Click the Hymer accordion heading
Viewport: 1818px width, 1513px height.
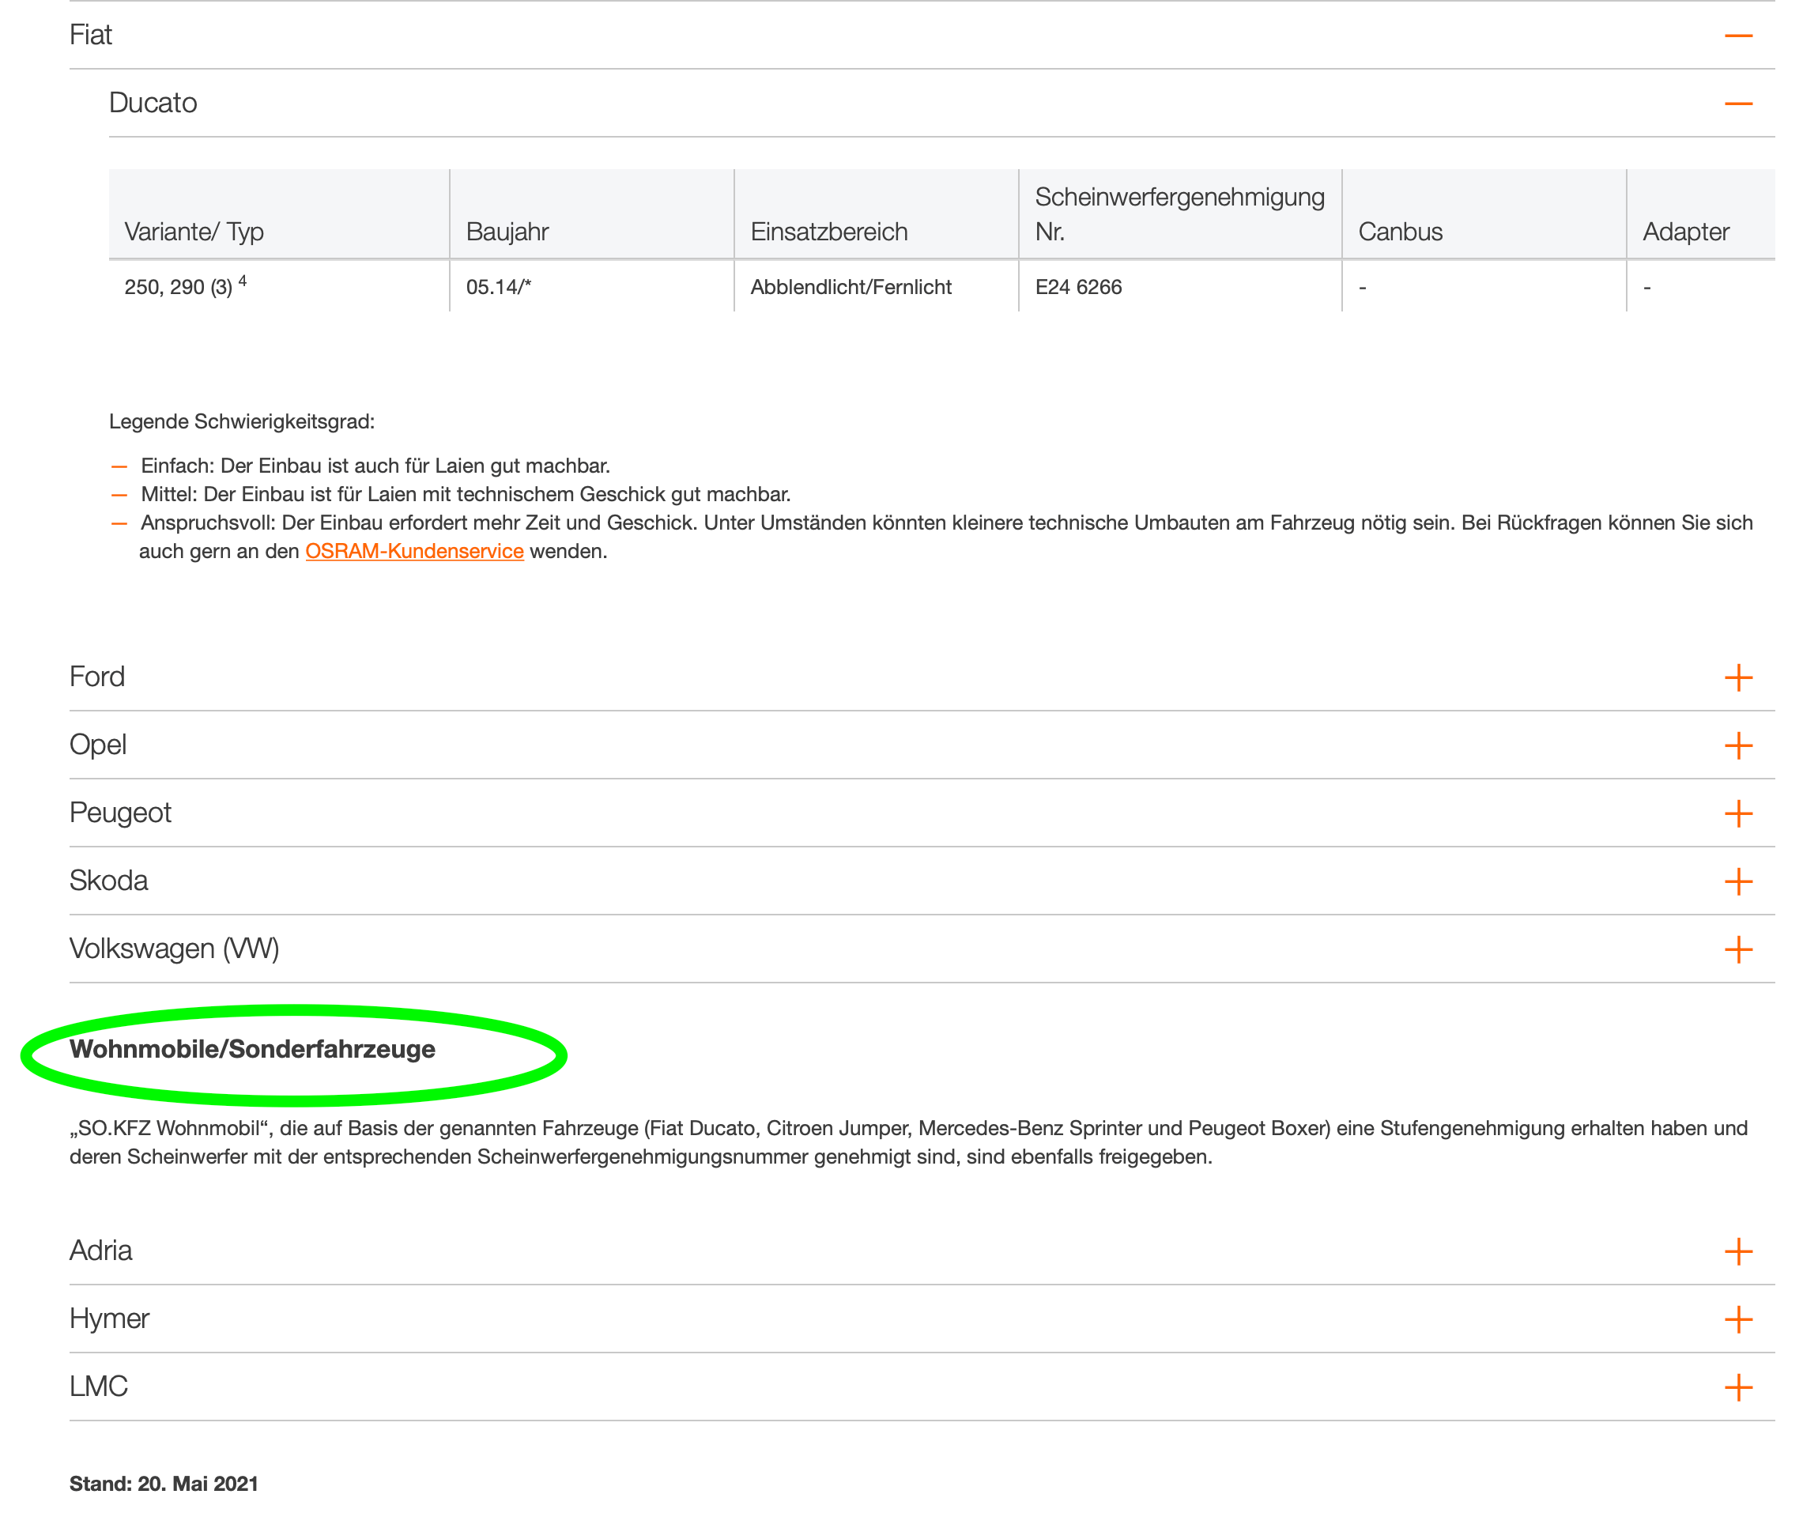[109, 1319]
